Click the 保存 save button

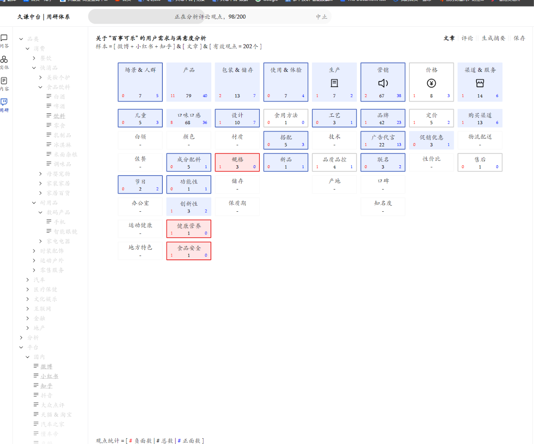tap(519, 38)
